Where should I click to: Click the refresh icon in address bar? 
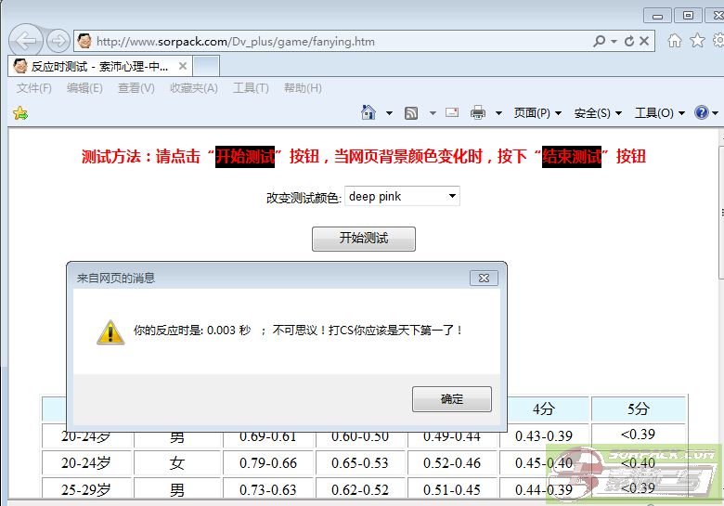(x=629, y=41)
